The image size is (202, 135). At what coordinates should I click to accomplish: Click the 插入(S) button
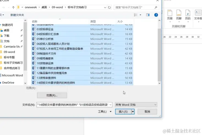coord(123,112)
